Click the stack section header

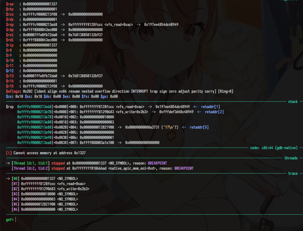click(x=293, y=102)
